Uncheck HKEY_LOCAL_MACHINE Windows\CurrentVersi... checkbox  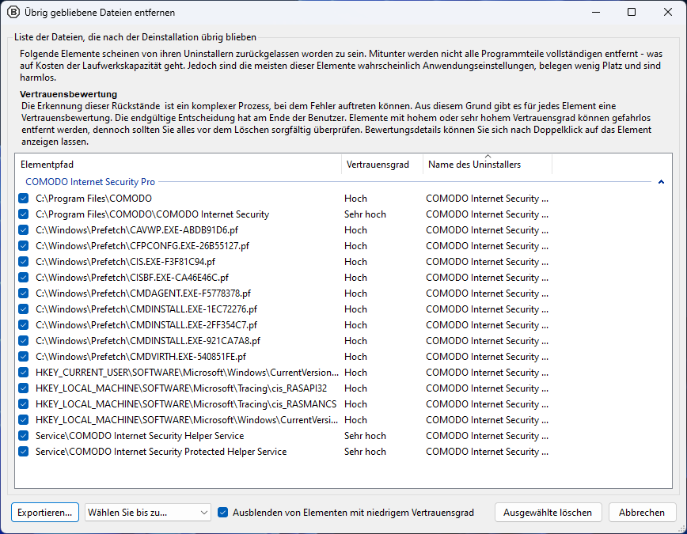[x=24, y=419]
